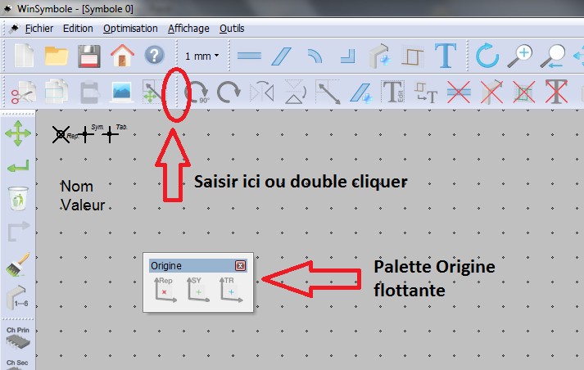Screen dimensions: 584x370
Task: Select the green move arrows tool
Action: [17, 133]
